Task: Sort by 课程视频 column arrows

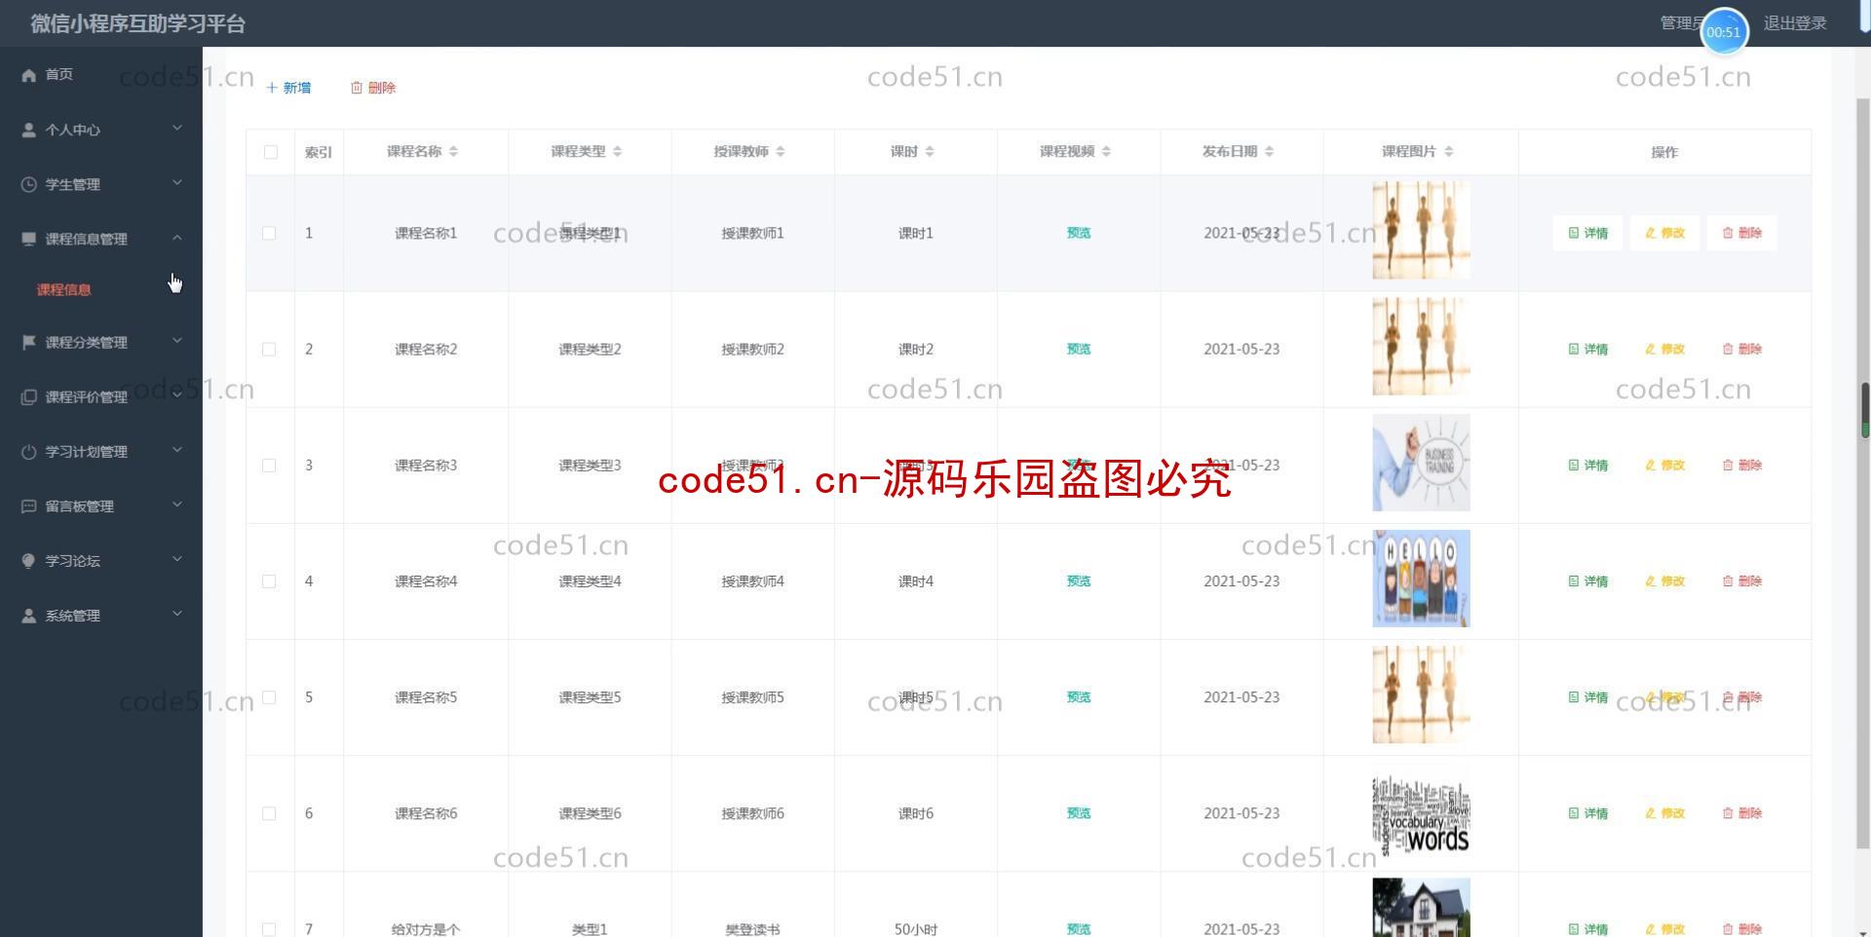Action: tap(1106, 151)
